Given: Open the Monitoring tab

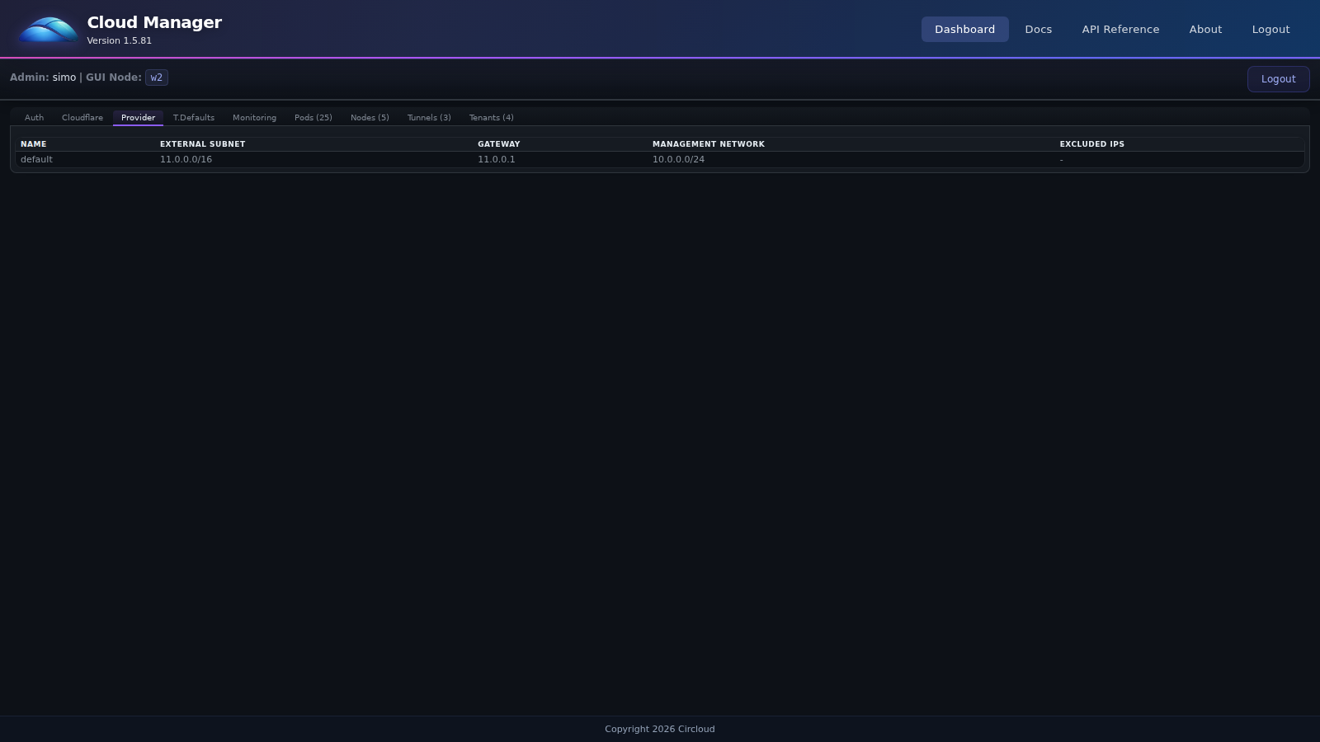Looking at the screenshot, I should tap(254, 117).
